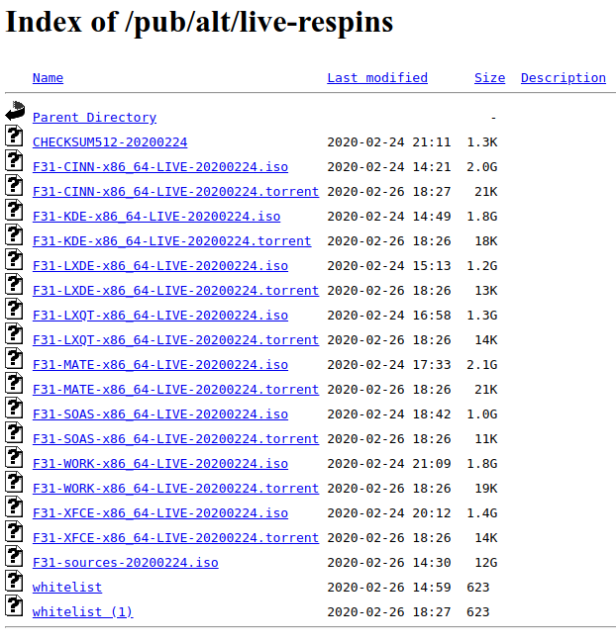Click the Parent Directory back-arrow icon
Image resolution: width=616 pixels, height=642 pixels.
15,111
